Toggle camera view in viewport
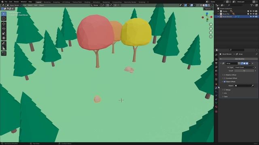 (211, 33)
